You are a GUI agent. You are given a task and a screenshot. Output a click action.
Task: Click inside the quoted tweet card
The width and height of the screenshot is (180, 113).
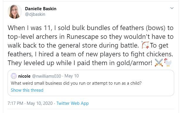91,83
